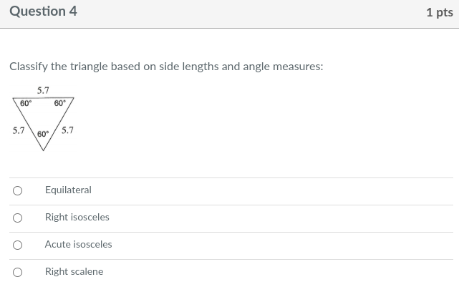Click the center of the triangle diagram
The width and height of the screenshot is (459, 292).
point(43,117)
